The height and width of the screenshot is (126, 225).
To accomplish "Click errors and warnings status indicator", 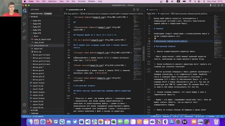I will (27, 117).
